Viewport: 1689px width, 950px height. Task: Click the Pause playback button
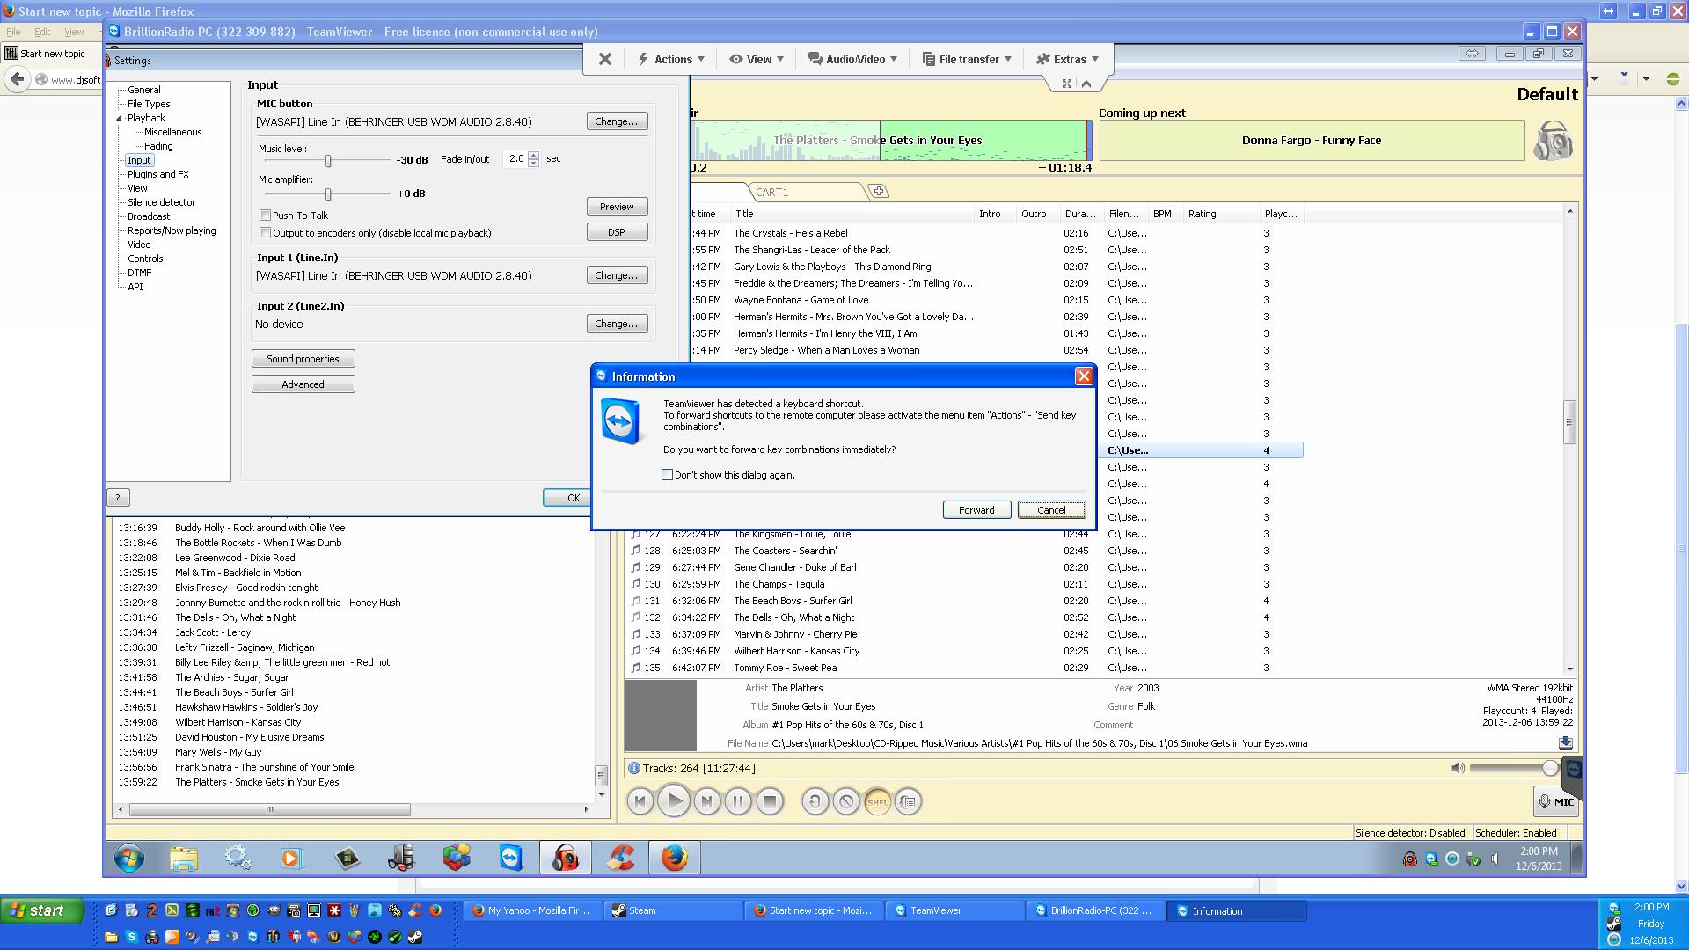tap(738, 801)
